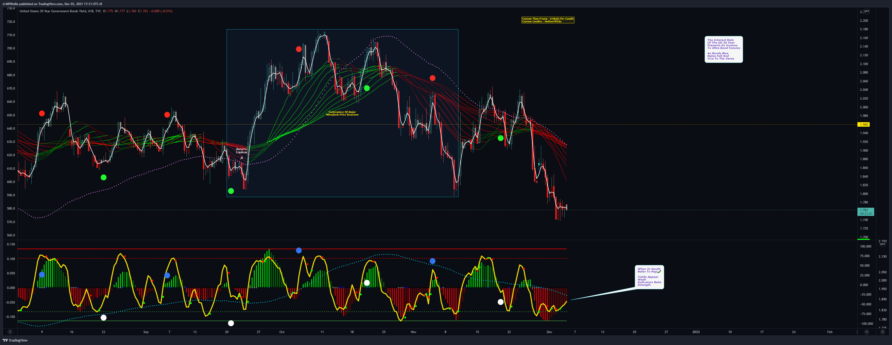Select the green-underlined 1.700 price label
Viewport: 892px width, 345px height.
click(x=864, y=237)
